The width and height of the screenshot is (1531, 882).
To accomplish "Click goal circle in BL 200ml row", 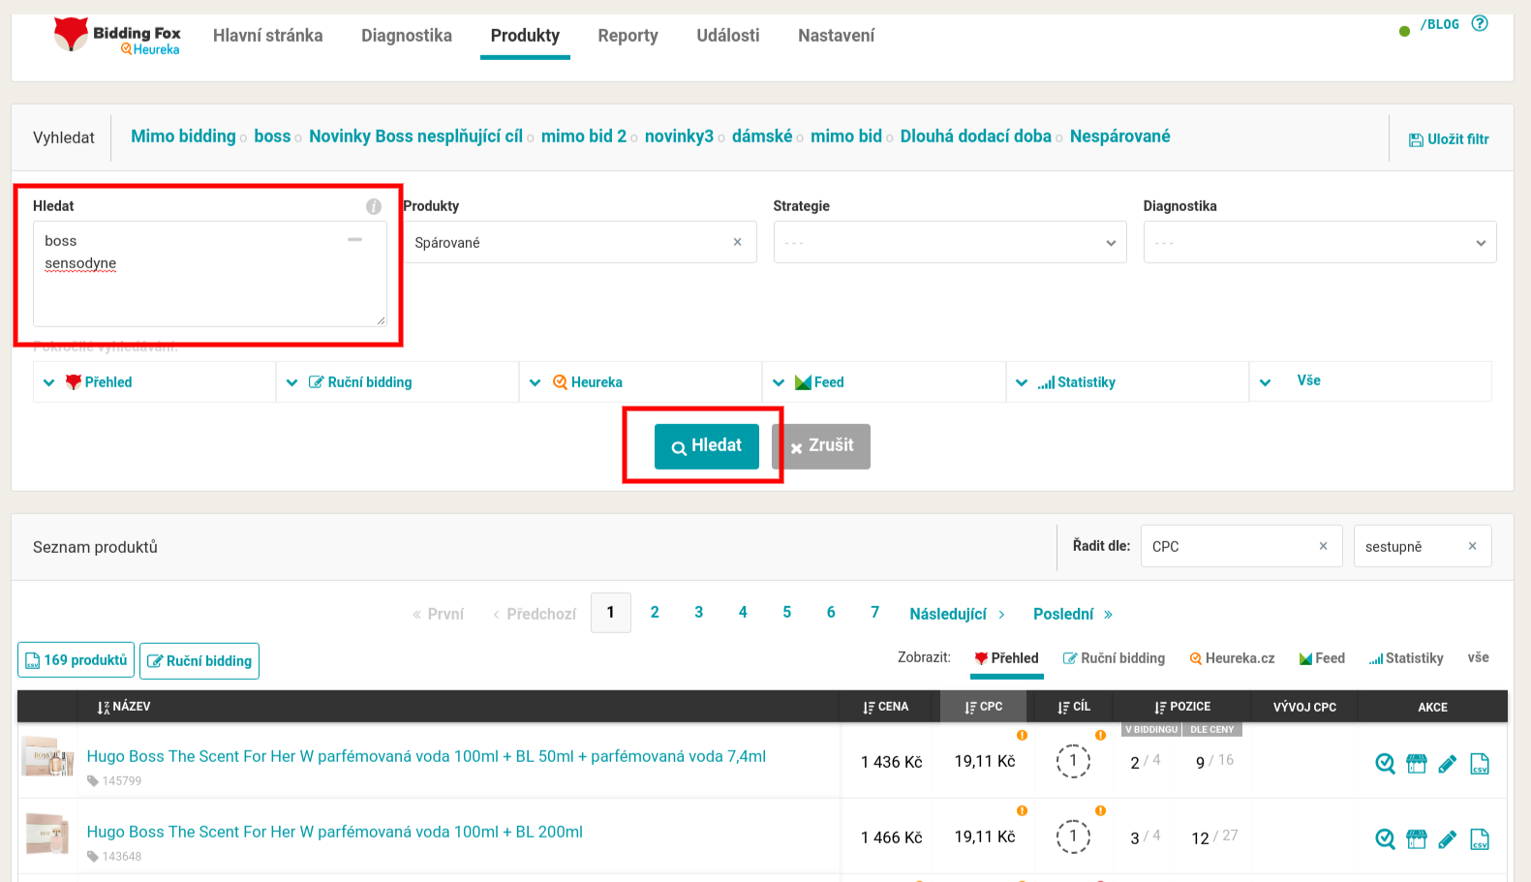I will point(1073,836).
